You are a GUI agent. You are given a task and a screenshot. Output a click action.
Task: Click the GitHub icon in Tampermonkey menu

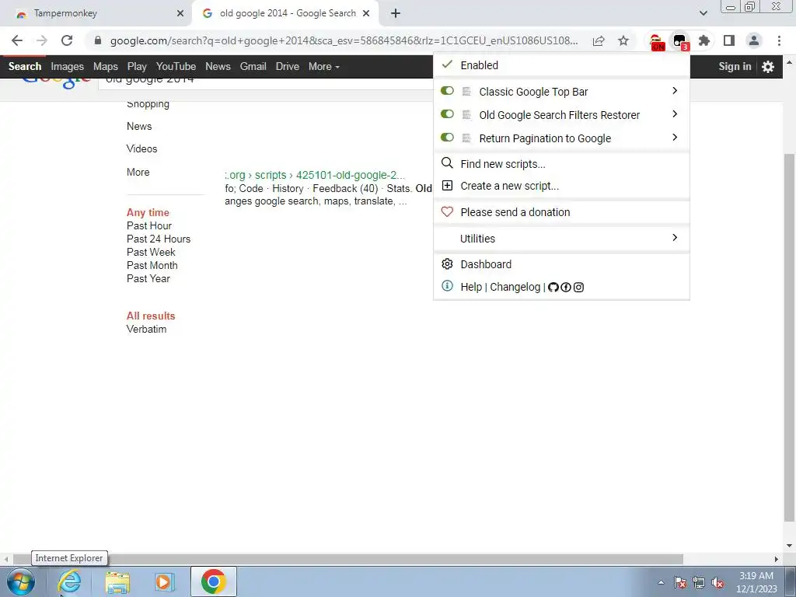click(553, 288)
